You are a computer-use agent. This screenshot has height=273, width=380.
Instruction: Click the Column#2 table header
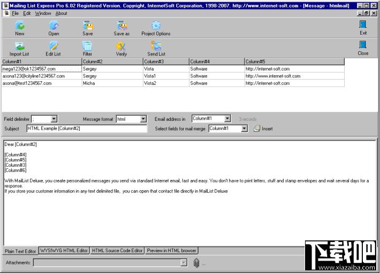[112, 61]
